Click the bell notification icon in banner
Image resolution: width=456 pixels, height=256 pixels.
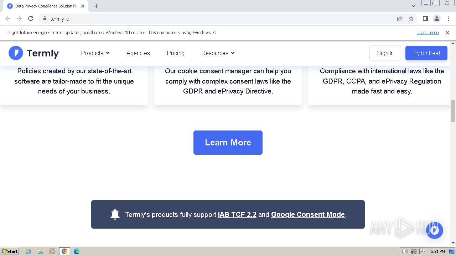pyautogui.click(x=115, y=214)
